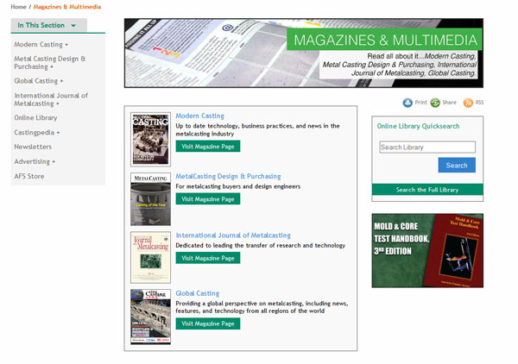The image size is (518, 364).
Task: Open International Journal of Metalcasting title link
Action: pyautogui.click(x=233, y=235)
